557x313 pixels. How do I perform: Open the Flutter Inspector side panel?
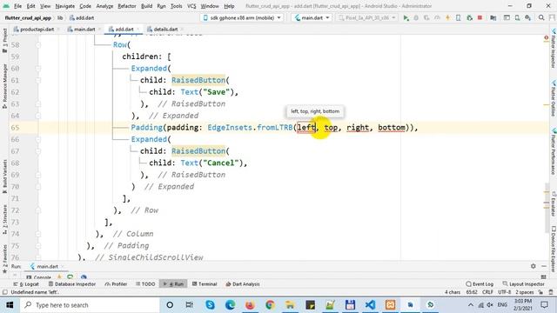click(554, 49)
